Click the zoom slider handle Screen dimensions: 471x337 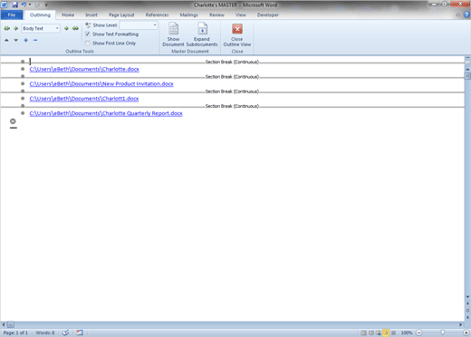(x=443, y=332)
